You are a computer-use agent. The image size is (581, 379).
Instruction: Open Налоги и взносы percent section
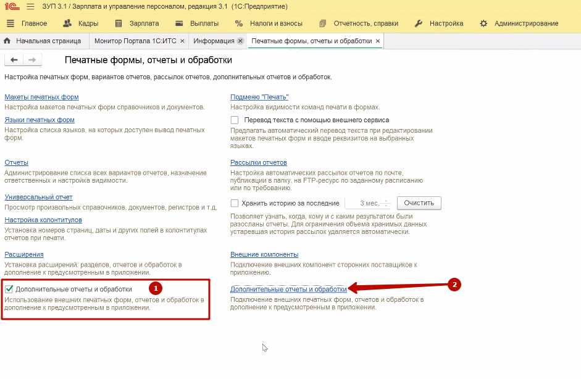coord(269,23)
